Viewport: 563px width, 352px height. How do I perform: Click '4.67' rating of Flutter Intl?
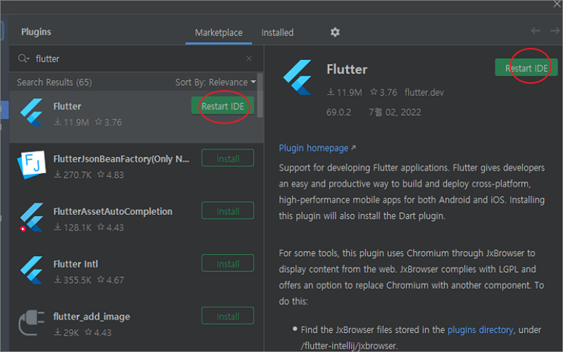[111, 280]
